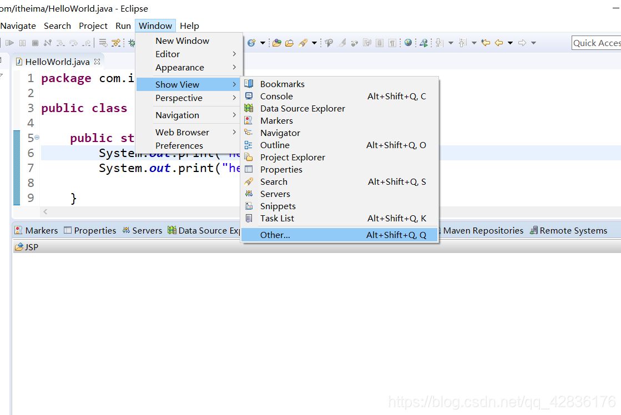Select Search in Show View submenu
621x415 pixels.
(x=340, y=182)
